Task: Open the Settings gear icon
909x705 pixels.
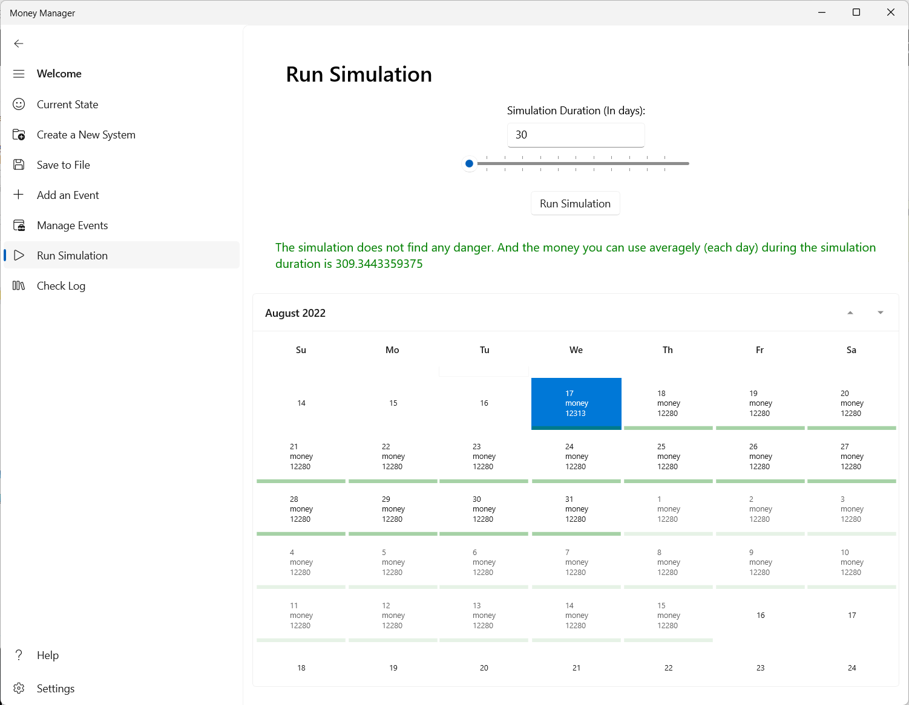Action: click(x=19, y=688)
